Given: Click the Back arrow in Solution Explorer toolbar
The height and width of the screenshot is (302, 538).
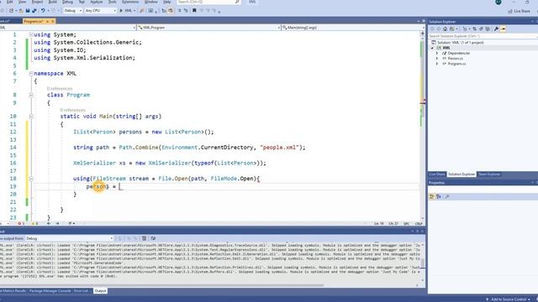Looking at the screenshot, I should coord(432,29).
